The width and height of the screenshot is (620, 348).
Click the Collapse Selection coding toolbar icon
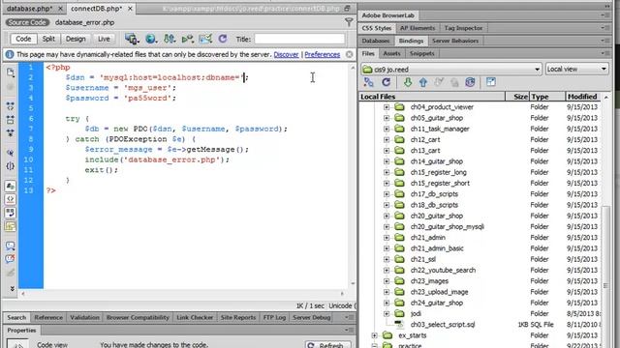pyautogui.click(x=11, y=119)
